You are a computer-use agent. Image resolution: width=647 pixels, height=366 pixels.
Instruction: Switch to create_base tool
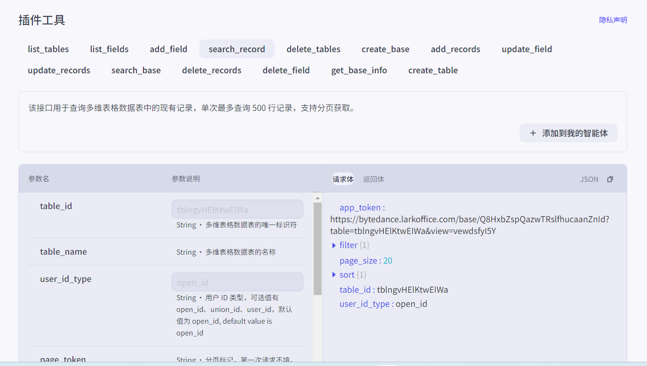point(385,49)
